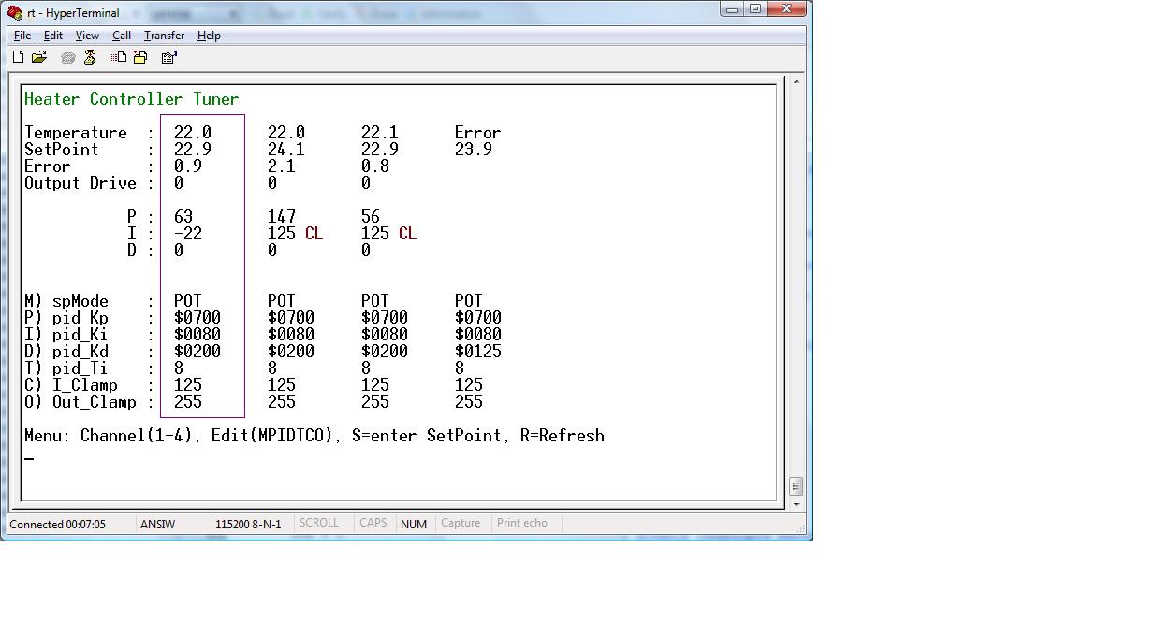
Task: Click the HyperTerminal title bar app icon
Action: click(15, 13)
